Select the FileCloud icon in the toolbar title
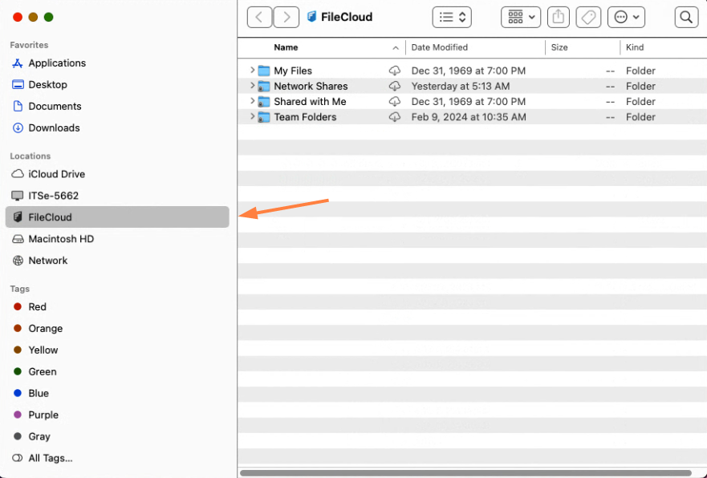Viewport: 707px width, 478px height. pos(310,16)
